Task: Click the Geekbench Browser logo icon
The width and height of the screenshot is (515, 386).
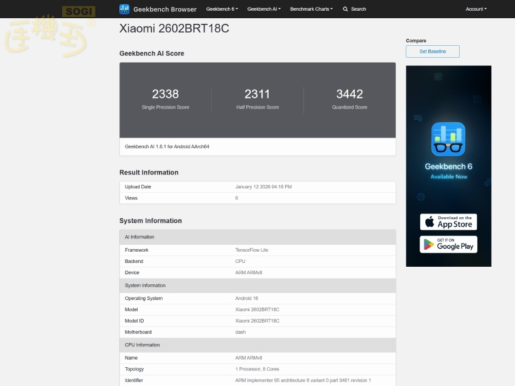Action: (x=124, y=9)
